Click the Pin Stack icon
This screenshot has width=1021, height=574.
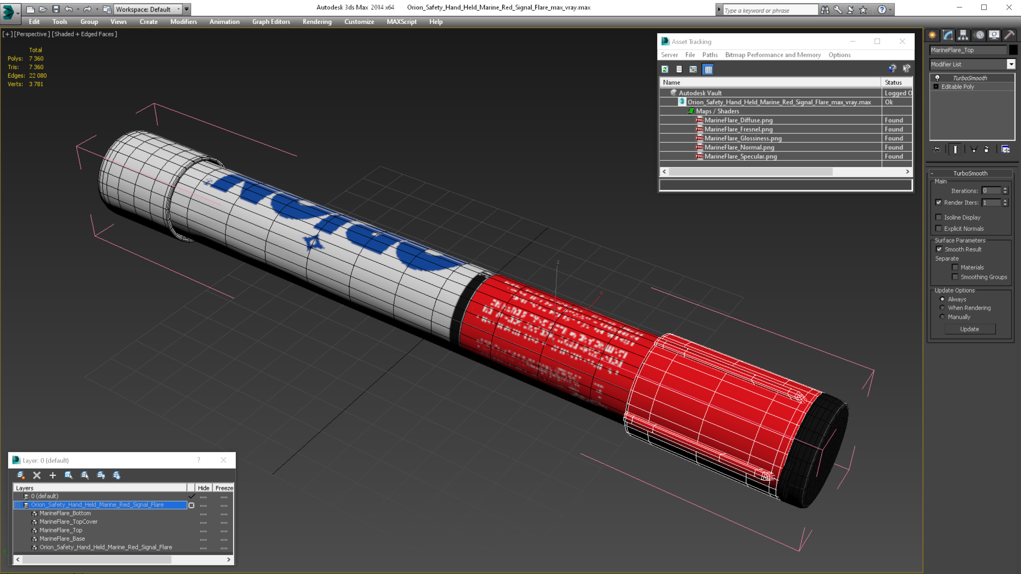click(937, 149)
